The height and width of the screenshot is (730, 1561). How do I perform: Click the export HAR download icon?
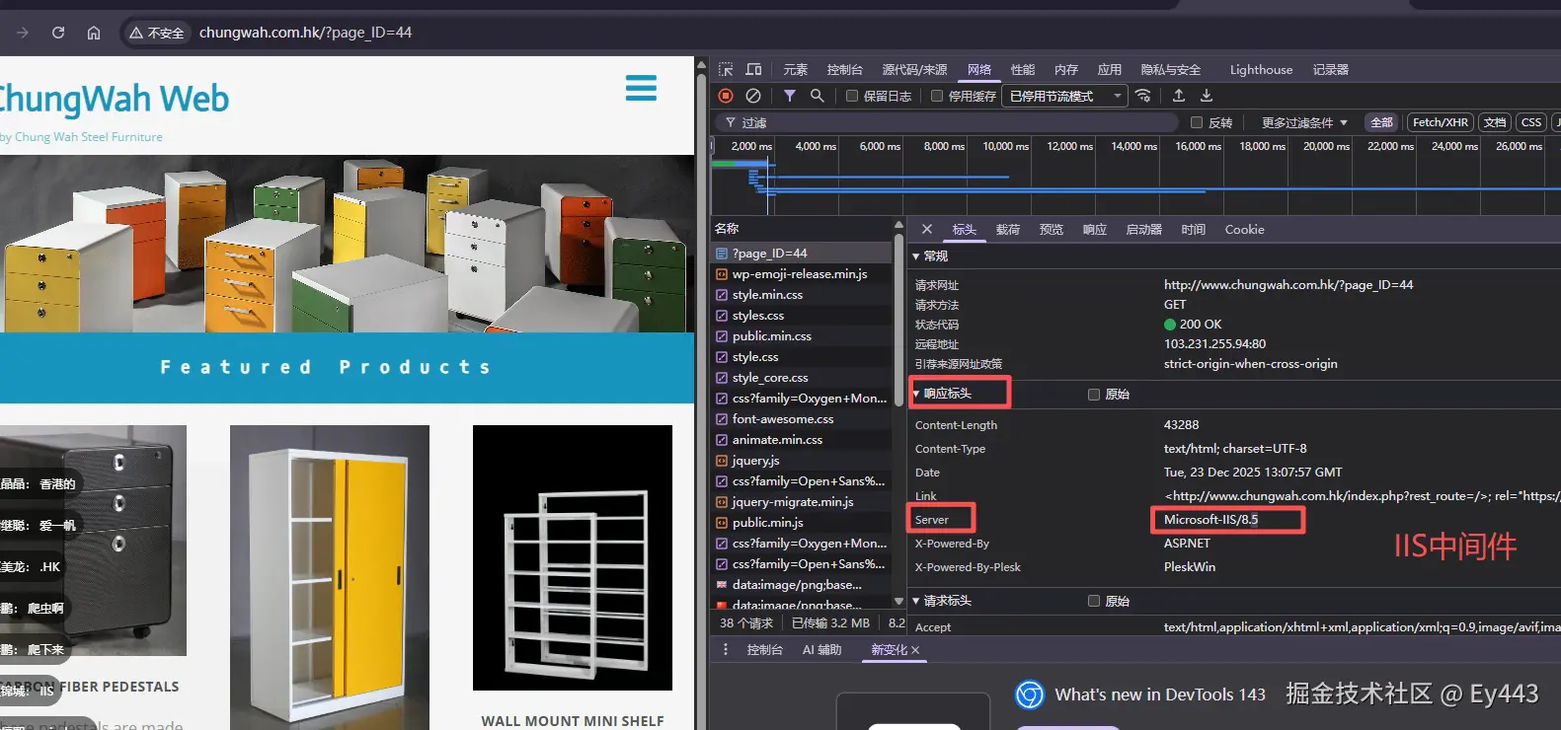pyautogui.click(x=1207, y=96)
